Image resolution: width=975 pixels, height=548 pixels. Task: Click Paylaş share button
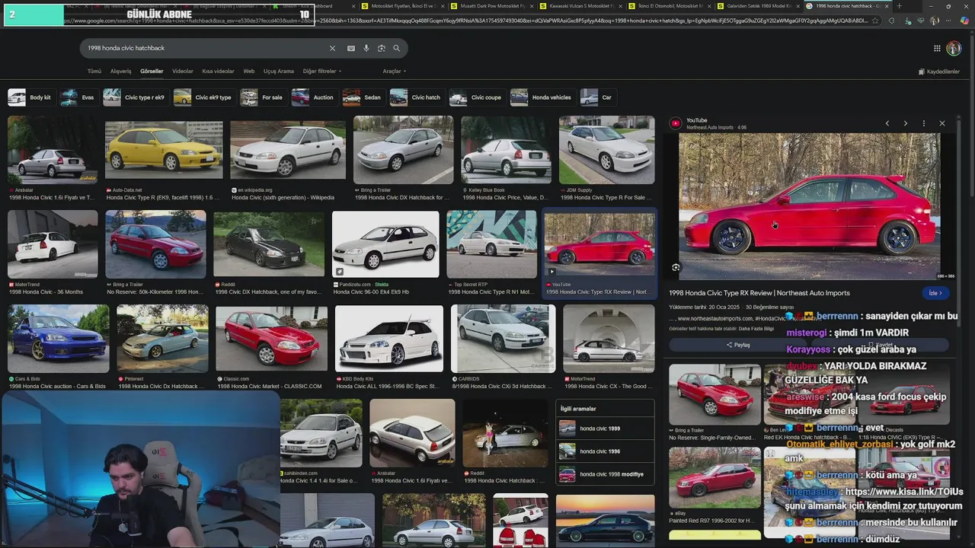point(737,345)
